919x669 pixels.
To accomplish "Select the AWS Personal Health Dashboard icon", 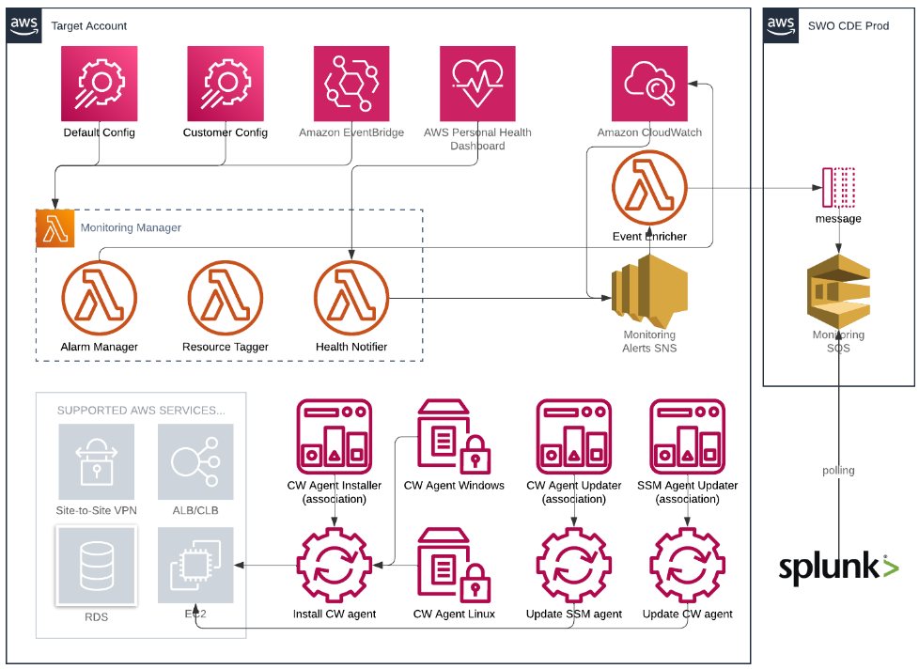I will point(477,84).
